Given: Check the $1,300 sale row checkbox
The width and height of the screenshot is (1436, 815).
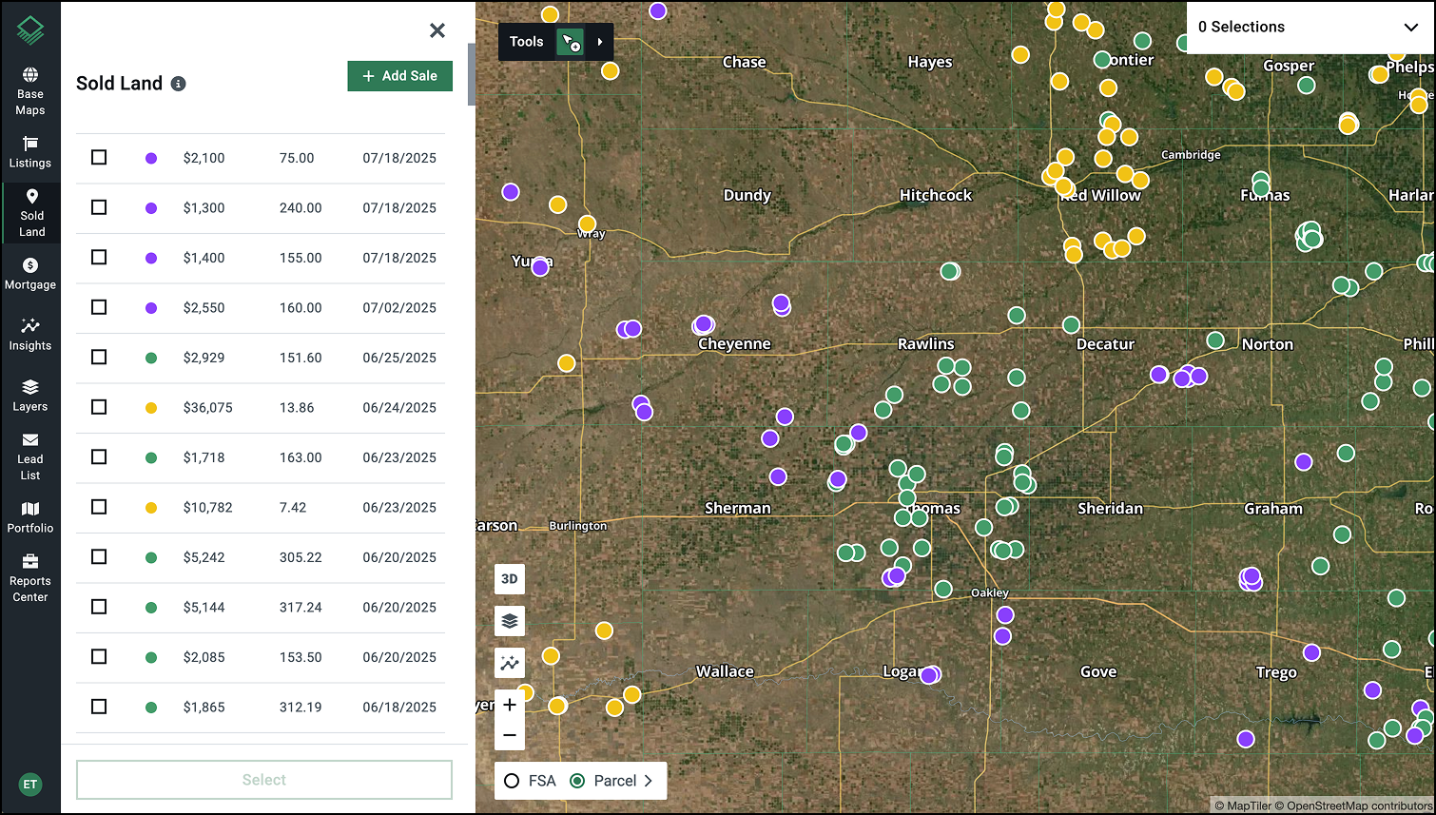Looking at the screenshot, I should (x=99, y=207).
